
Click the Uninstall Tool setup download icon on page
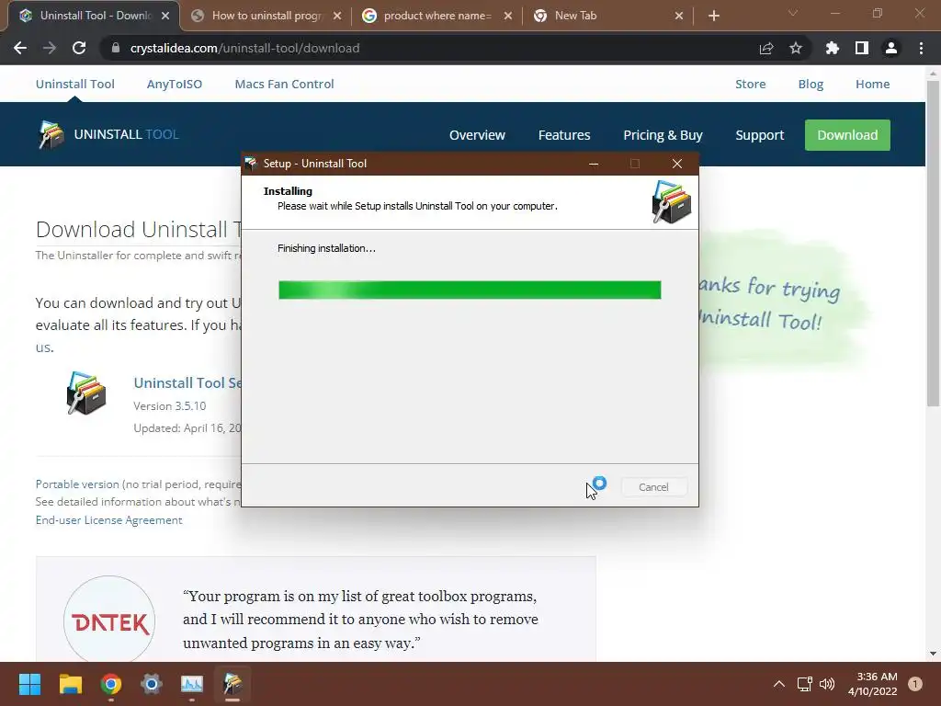85,393
